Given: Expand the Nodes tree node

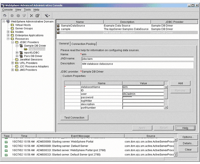Looking at the screenshot, I should (8, 32).
